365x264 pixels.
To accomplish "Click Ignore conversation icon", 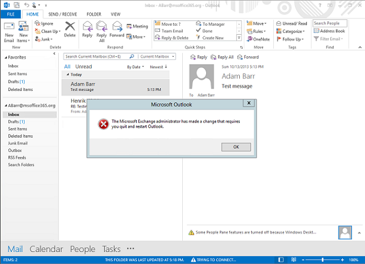I will pos(37,23).
